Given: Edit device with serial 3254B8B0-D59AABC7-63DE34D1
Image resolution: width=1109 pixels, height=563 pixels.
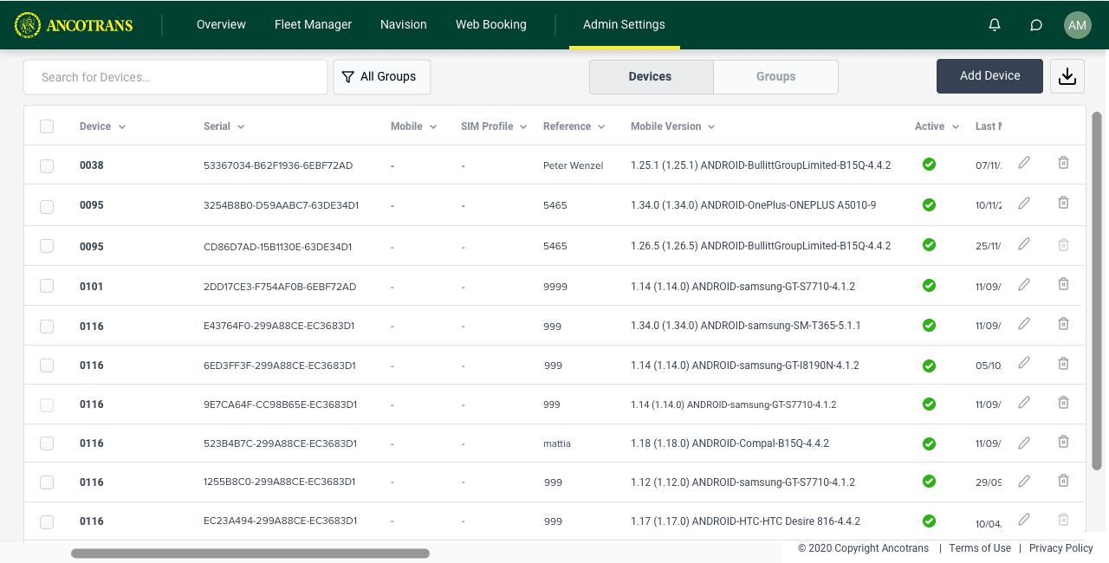Looking at the screenshot, I should (x=1024, y=203).
